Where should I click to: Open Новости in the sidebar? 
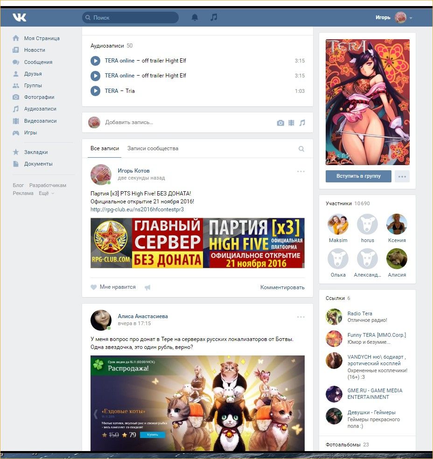(x=35, y=50)
